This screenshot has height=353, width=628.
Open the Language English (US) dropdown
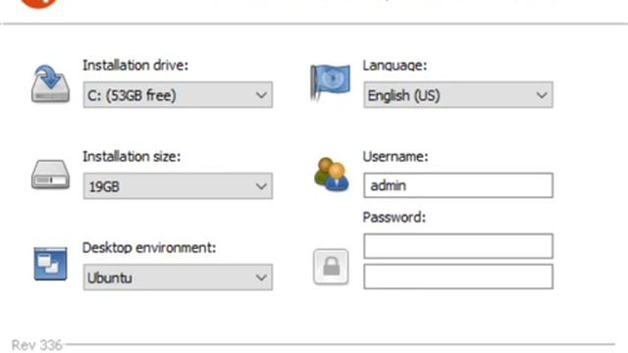tap(458, 95)
